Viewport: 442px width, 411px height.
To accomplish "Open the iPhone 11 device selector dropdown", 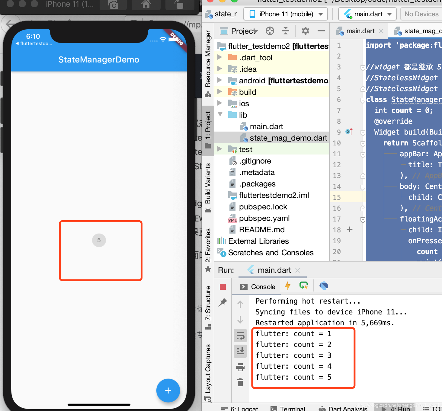I will [285, 14].
